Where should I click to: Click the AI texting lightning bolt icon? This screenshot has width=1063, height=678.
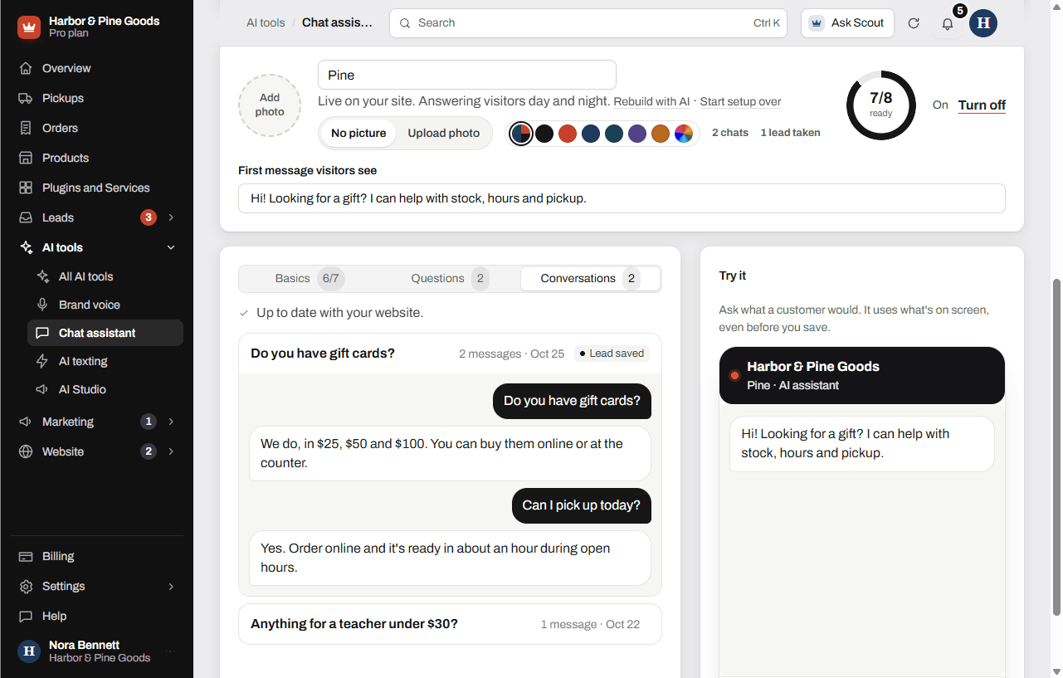point(42,361)
